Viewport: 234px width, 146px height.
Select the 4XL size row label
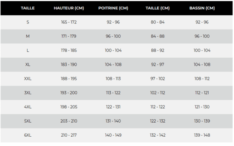28,107
